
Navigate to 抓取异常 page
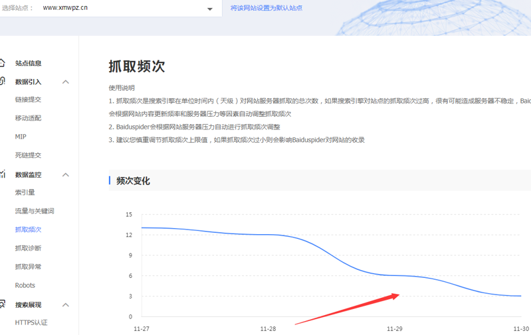28,267
